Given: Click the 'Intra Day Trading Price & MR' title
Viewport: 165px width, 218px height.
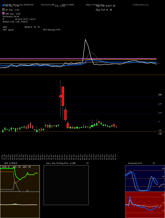Looking at the screenshot, I should click(61, 163).
